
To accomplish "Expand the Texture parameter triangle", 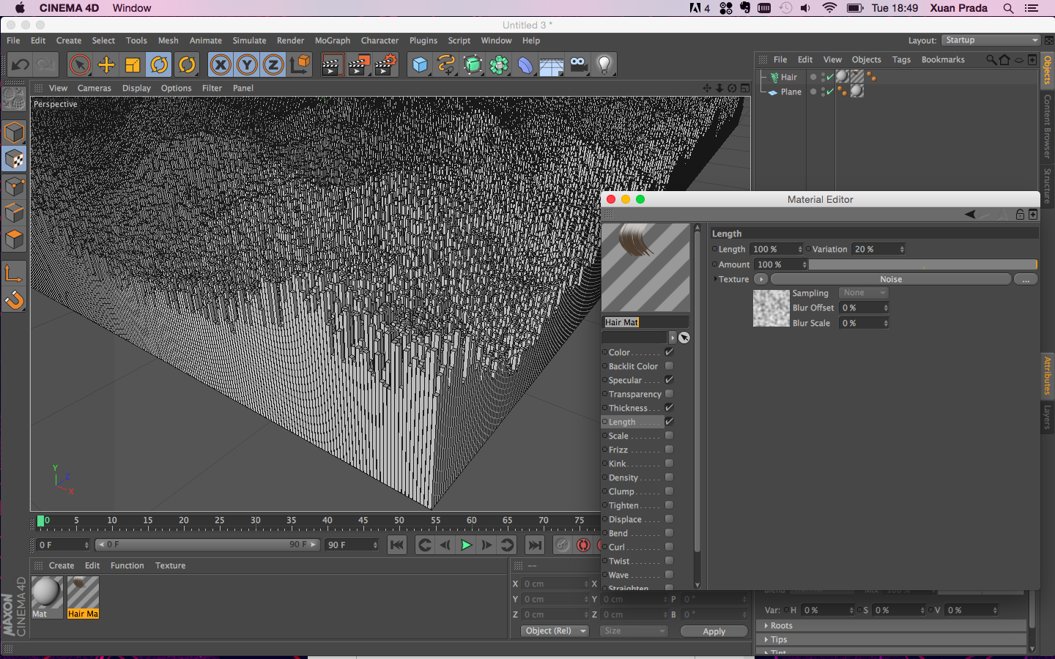I will pyautogui.click(x=715, y=279).
